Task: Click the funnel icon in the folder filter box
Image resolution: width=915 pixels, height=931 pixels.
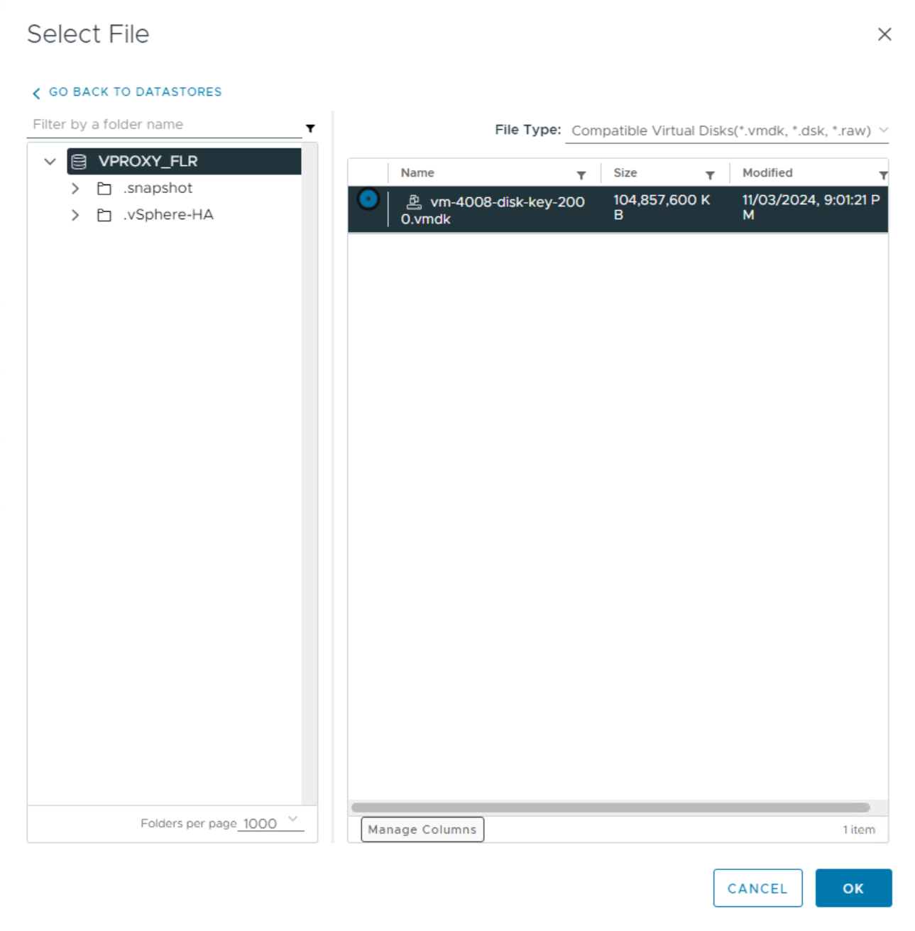Action: click(310, 128)
